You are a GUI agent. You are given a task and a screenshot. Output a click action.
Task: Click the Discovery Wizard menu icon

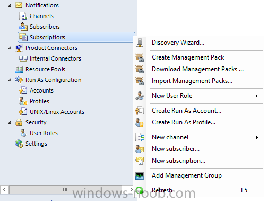pyautogui.click(x=140, y=43)
